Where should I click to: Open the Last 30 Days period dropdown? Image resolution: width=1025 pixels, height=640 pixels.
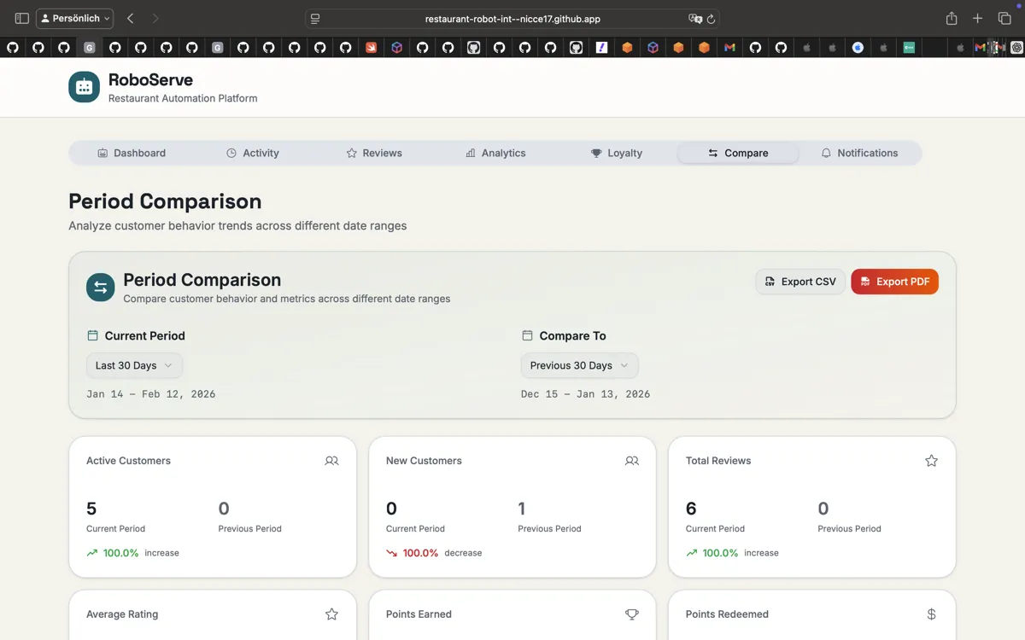pos(134,365)
